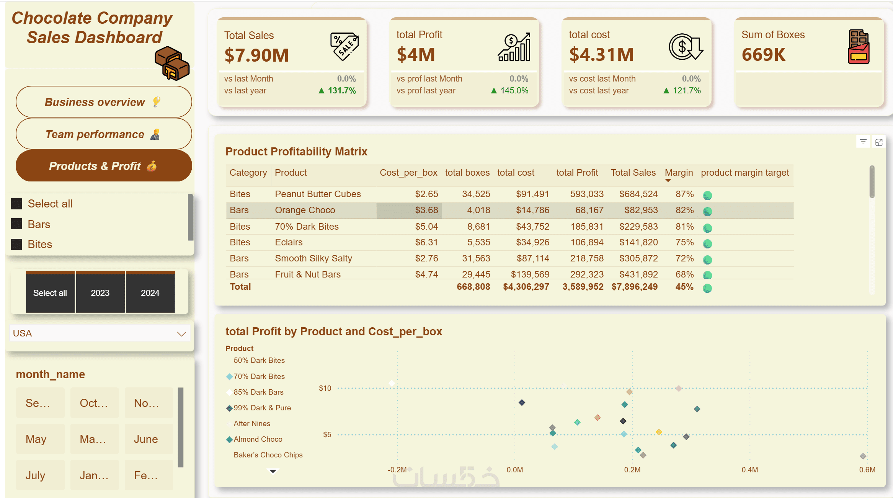Click the dark navy diamond scatter point

point(522,403)
